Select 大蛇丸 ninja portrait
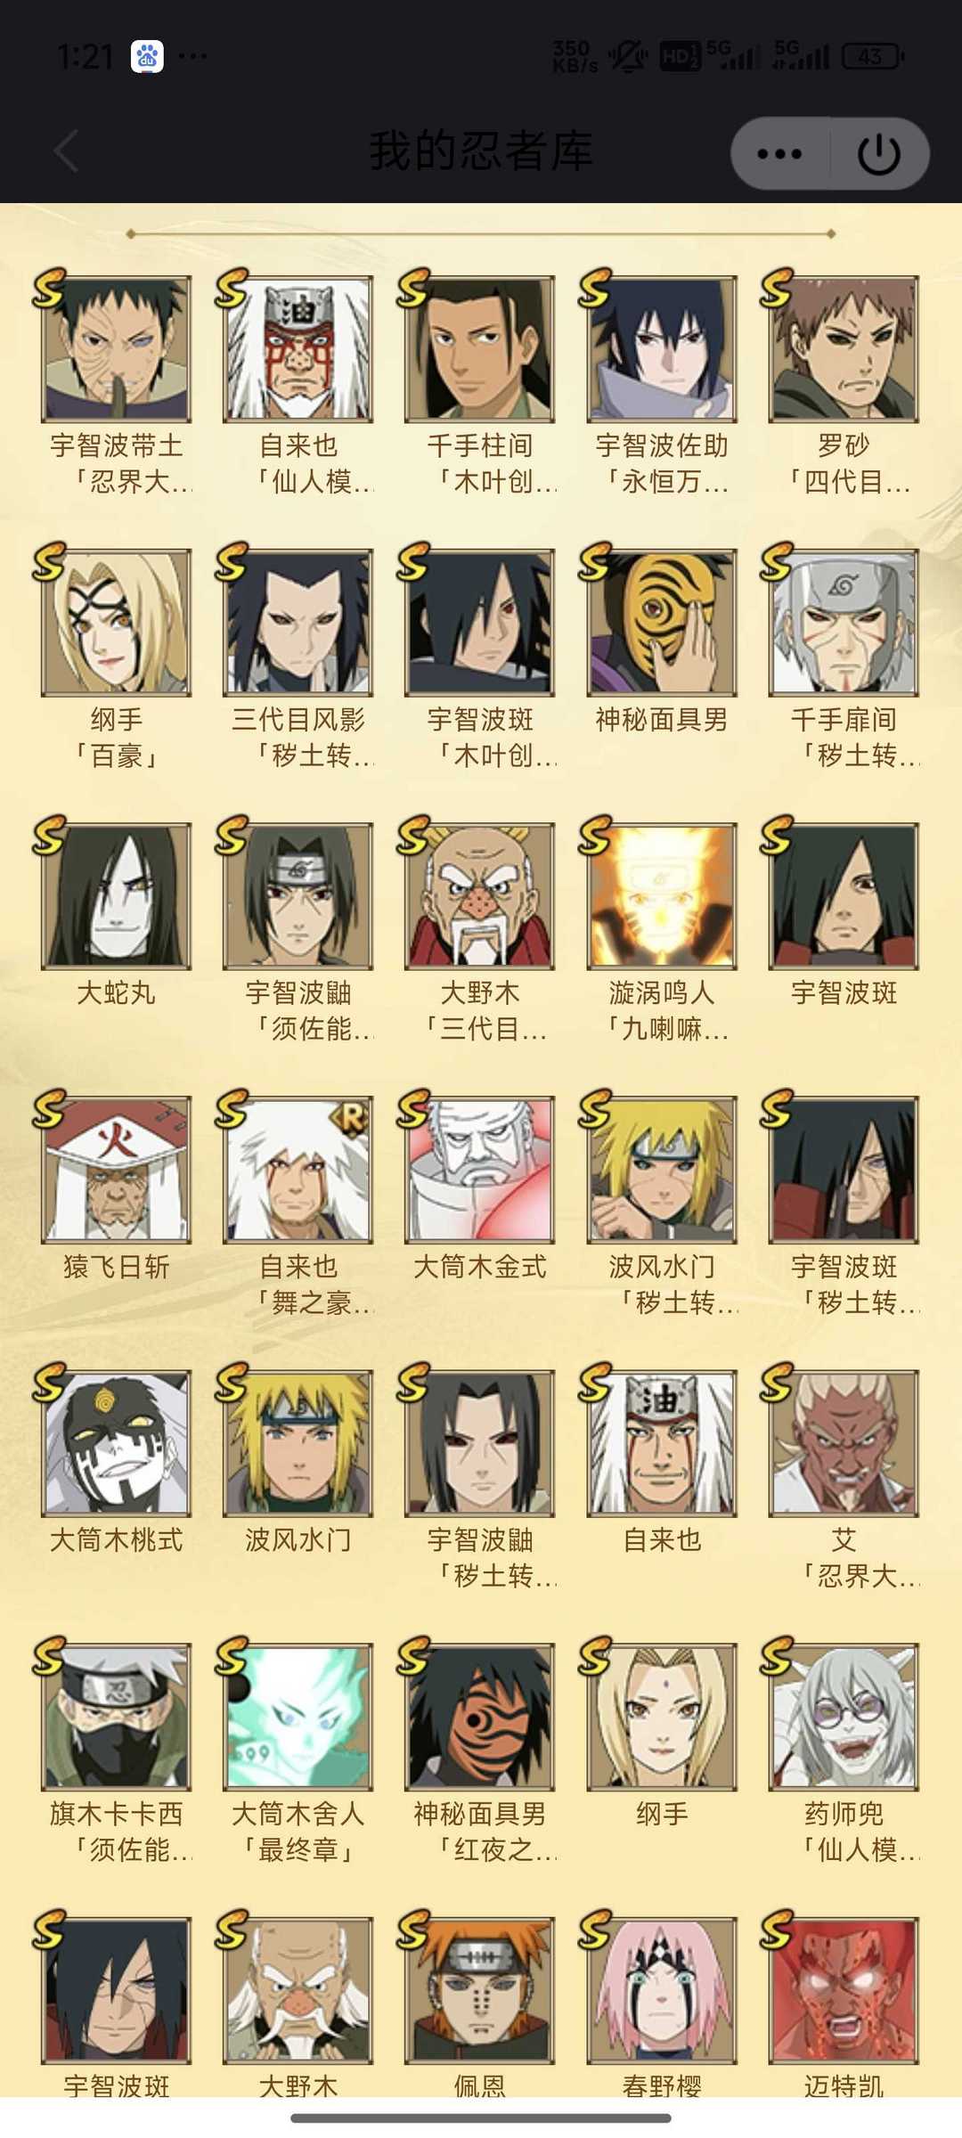Screen dimensions: 962x2138 pos(116,895)
